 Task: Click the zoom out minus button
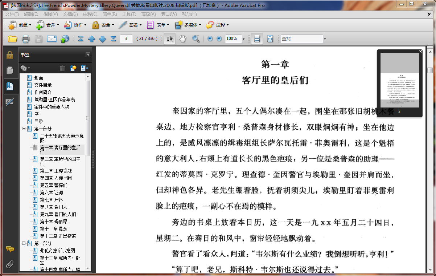click(x=210, y=39)
